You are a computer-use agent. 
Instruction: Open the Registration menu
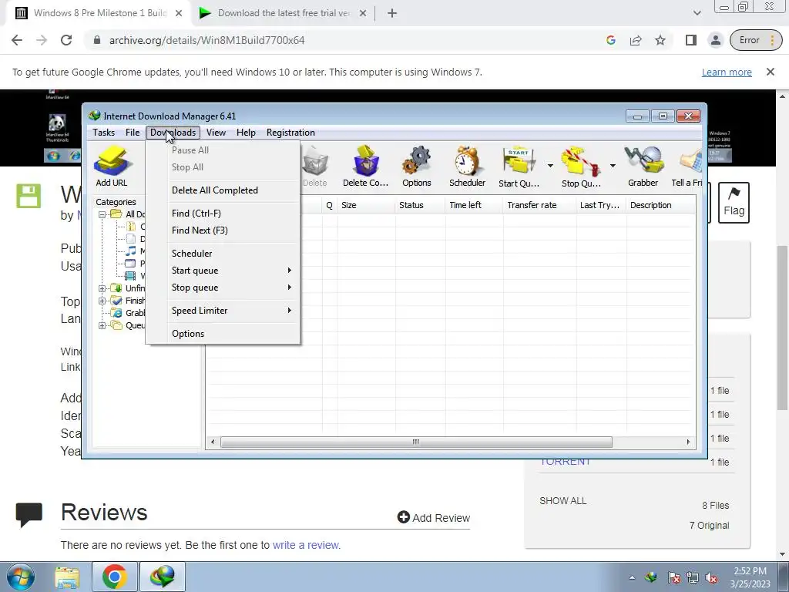(x=290, y=133)
